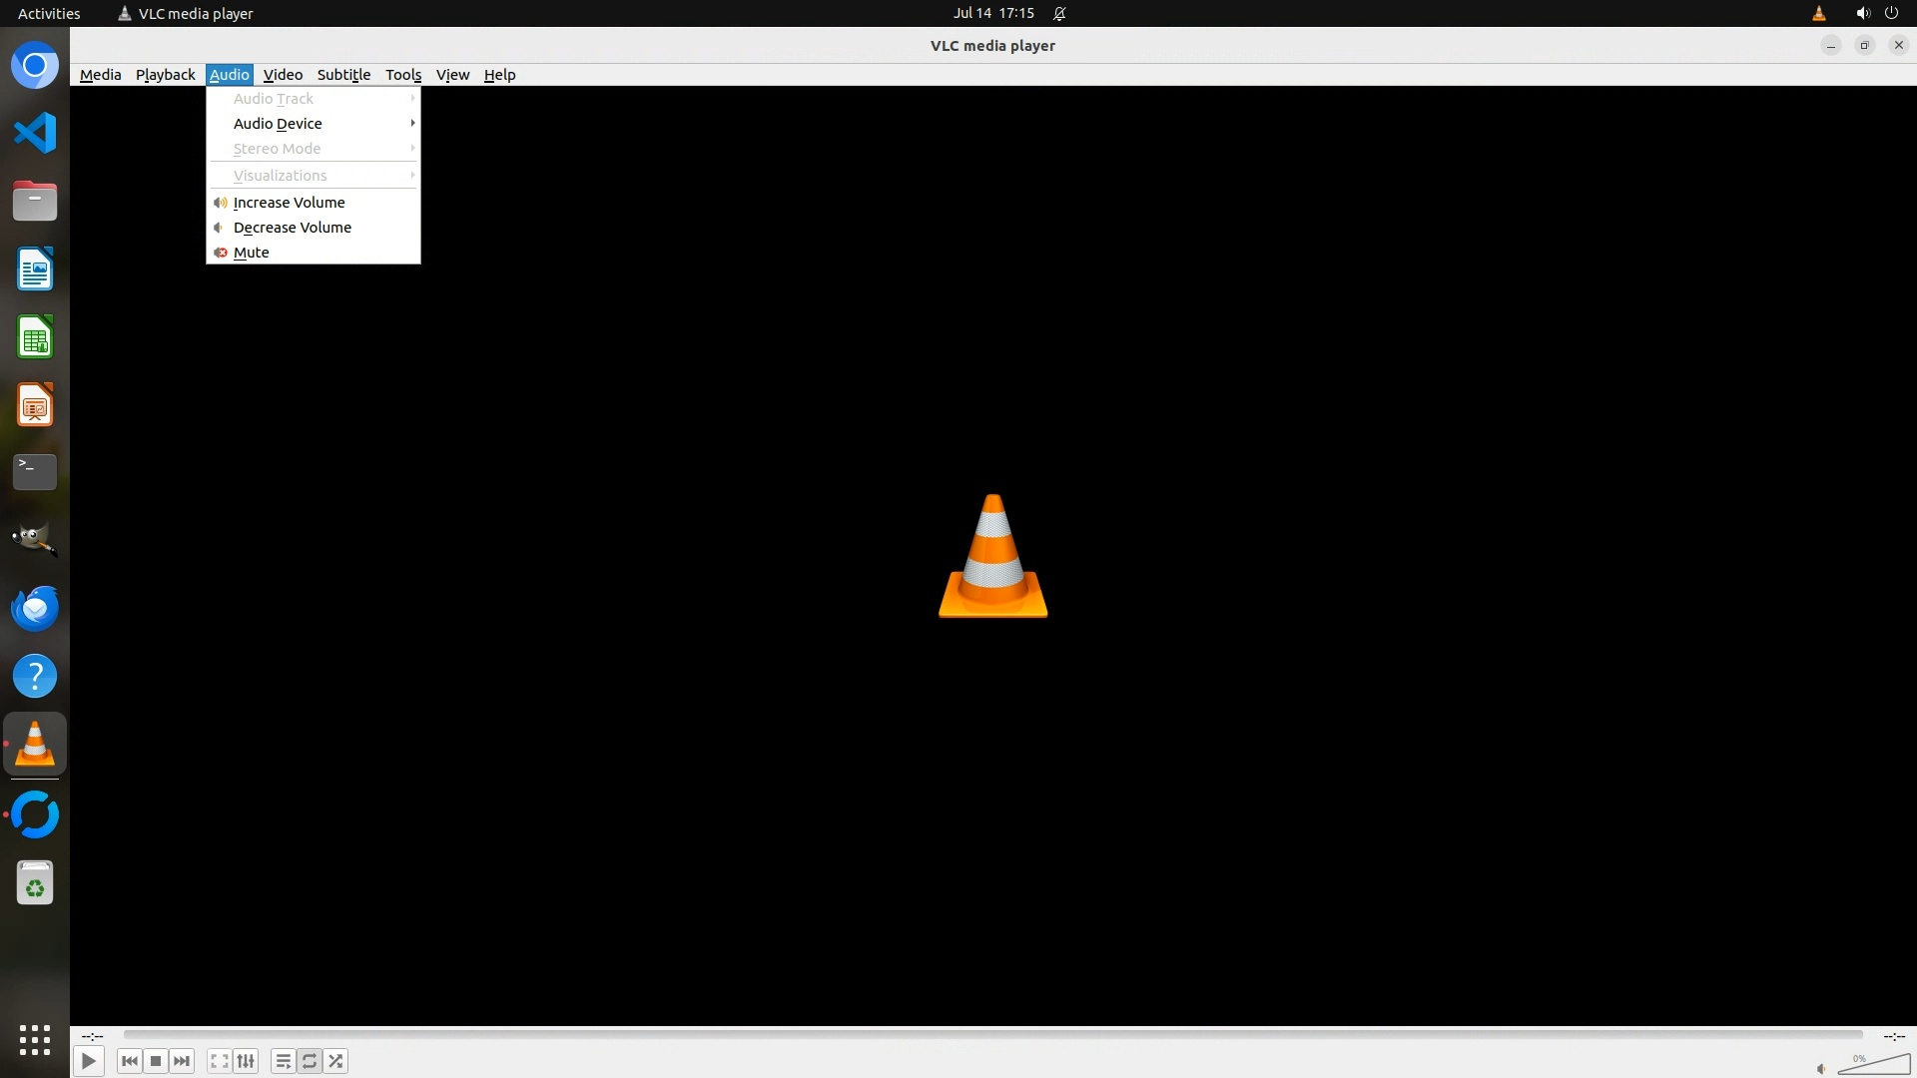This screenshot has width=1917, height=1078.
Task: Click the volume slider
Action: tap(1877, 1066)
